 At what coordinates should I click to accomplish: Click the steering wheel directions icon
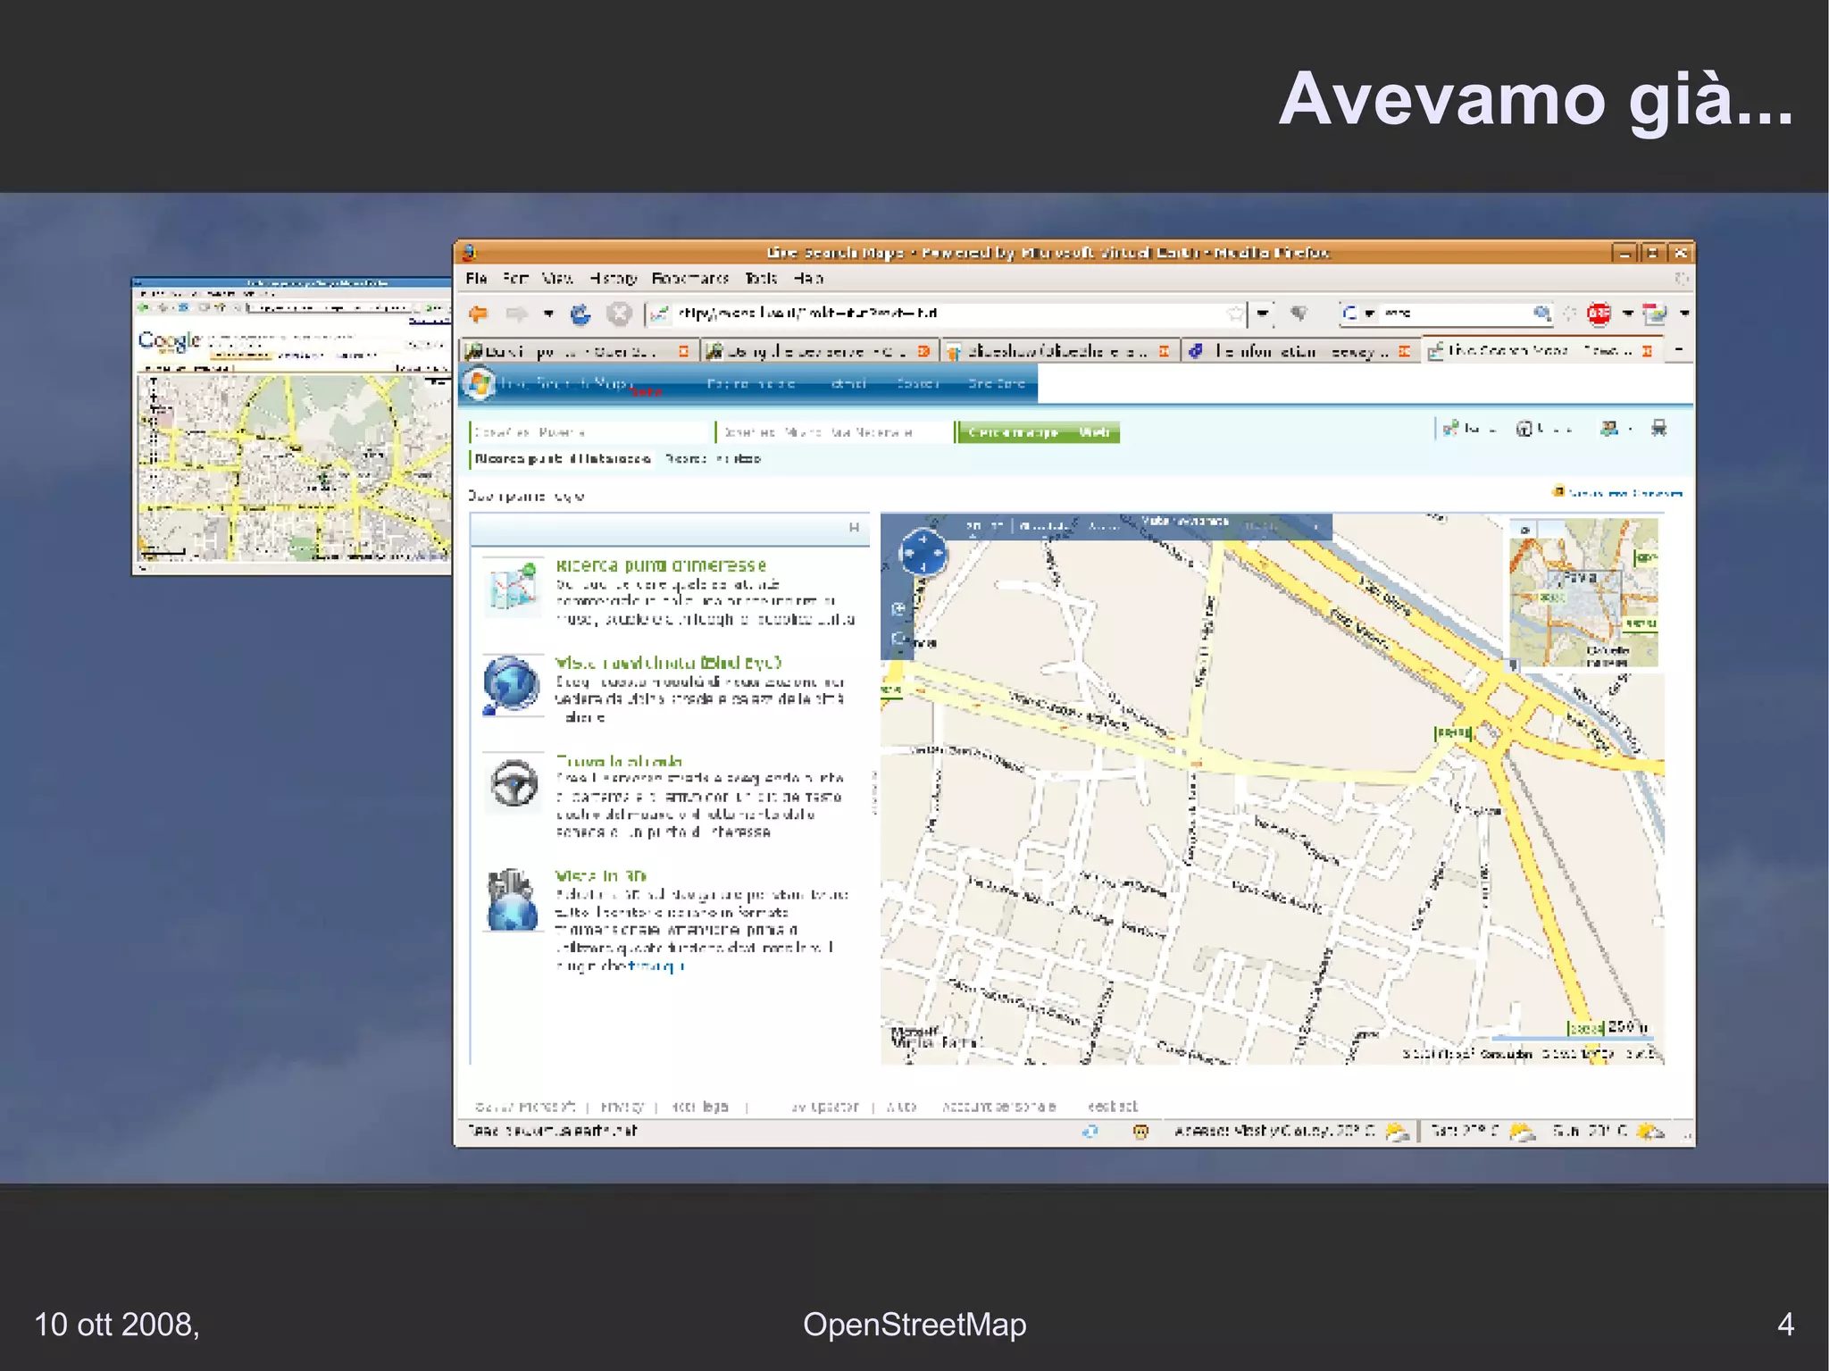[514, 783]
